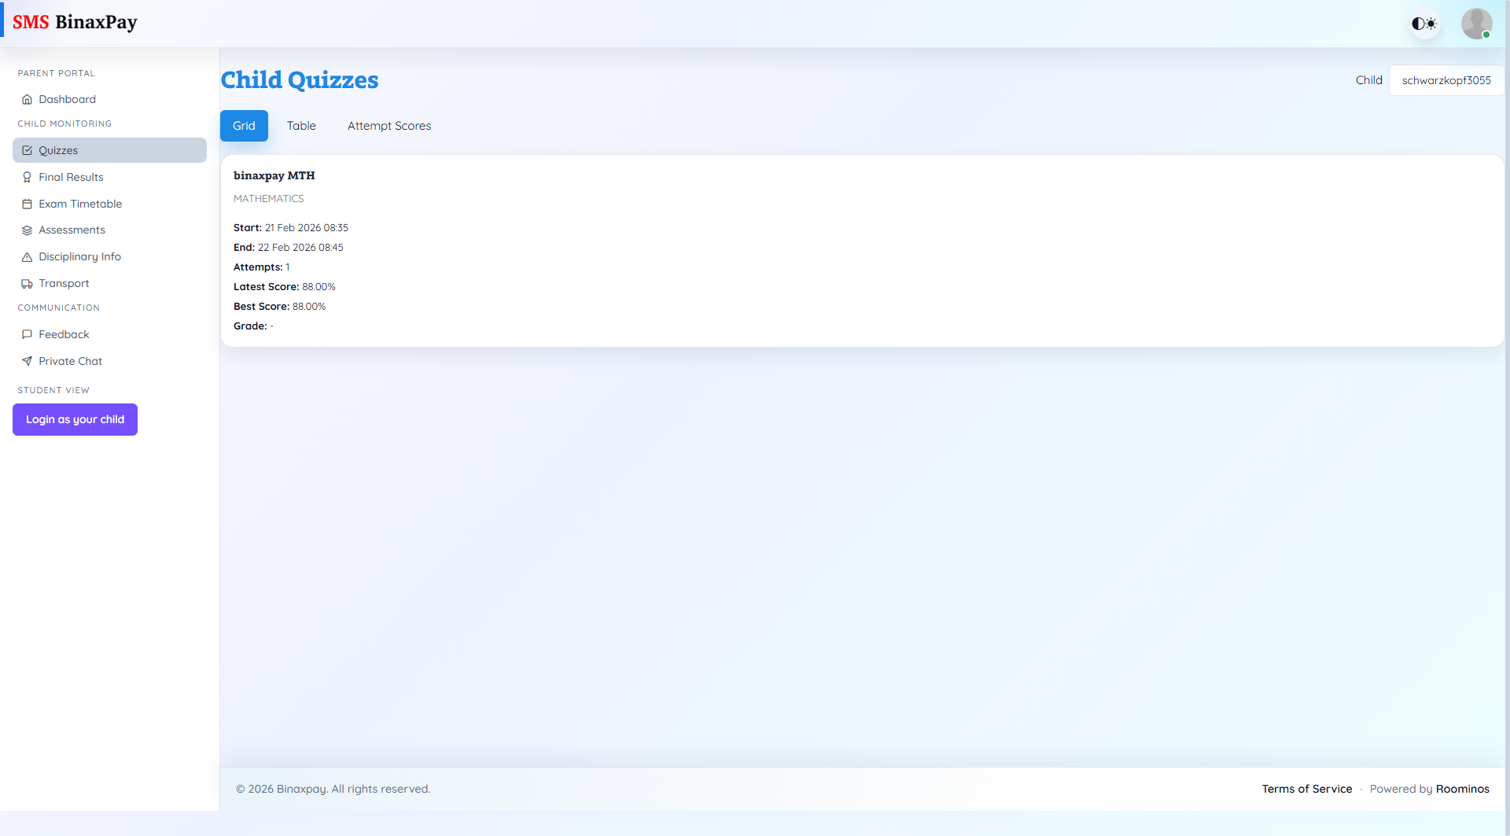Click the Private Chat send icon
Screen dimensions: 1510x836
click(28, 361)
